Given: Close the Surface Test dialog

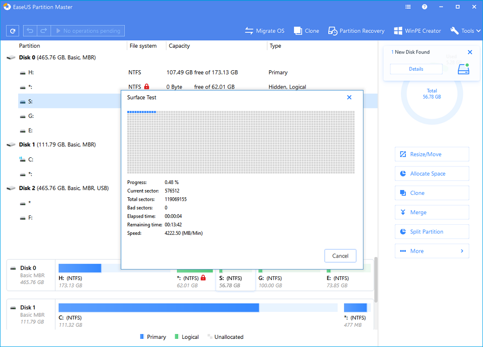Looking at the screenshot, I should click(349, 97).
